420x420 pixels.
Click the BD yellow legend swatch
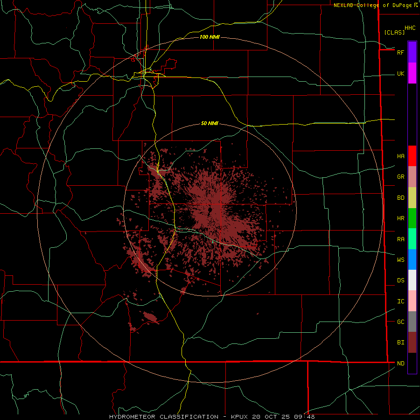[x=412, y=197]
